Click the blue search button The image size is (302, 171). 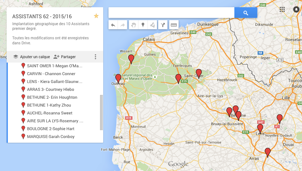[x=246, y=13]
